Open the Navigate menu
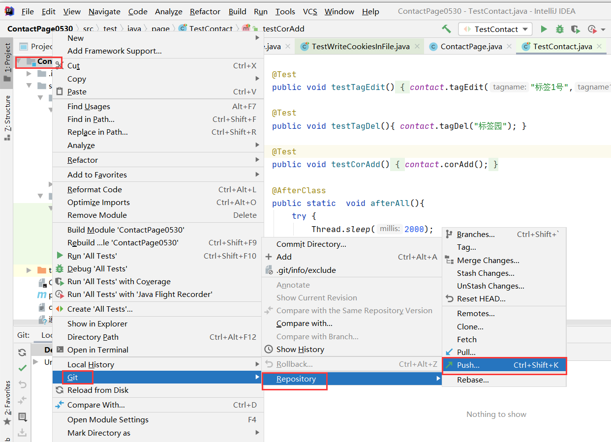 point(104,11)
